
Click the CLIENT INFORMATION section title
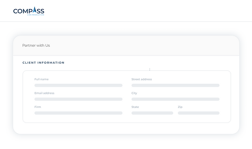click(44, 62)
